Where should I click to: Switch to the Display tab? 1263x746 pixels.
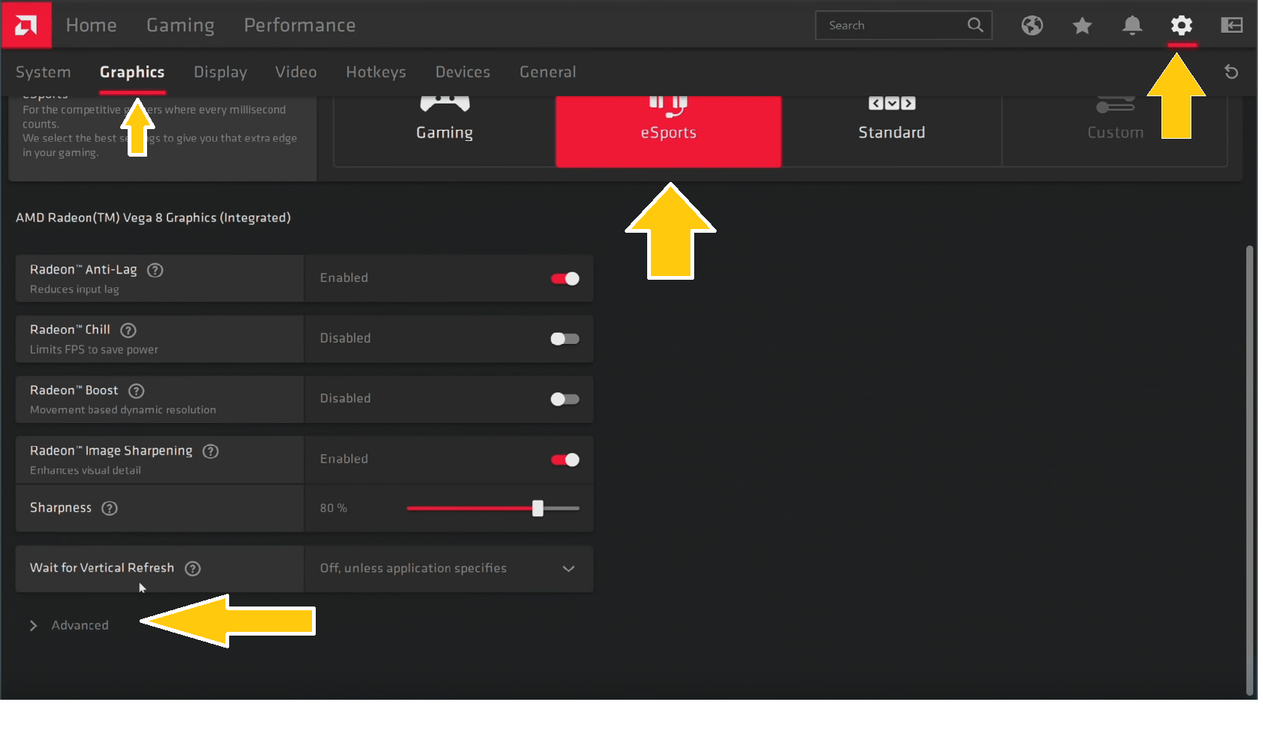pyautogui.click(x=220, y=72)
